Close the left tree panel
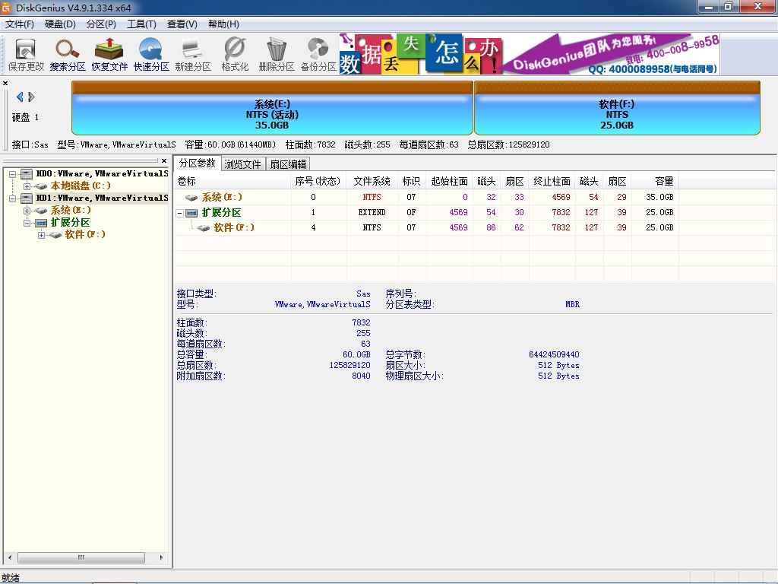The height and width of the screenshot is (584, 778). [164, 161]
